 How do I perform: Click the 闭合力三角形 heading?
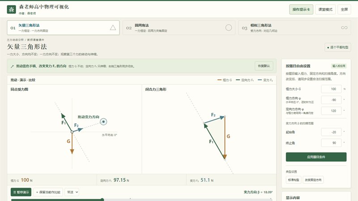[156, 89]
